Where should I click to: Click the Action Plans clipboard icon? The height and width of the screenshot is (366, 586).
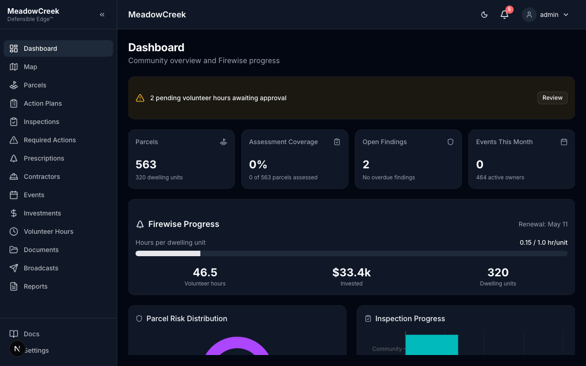(x=14, y=103)
